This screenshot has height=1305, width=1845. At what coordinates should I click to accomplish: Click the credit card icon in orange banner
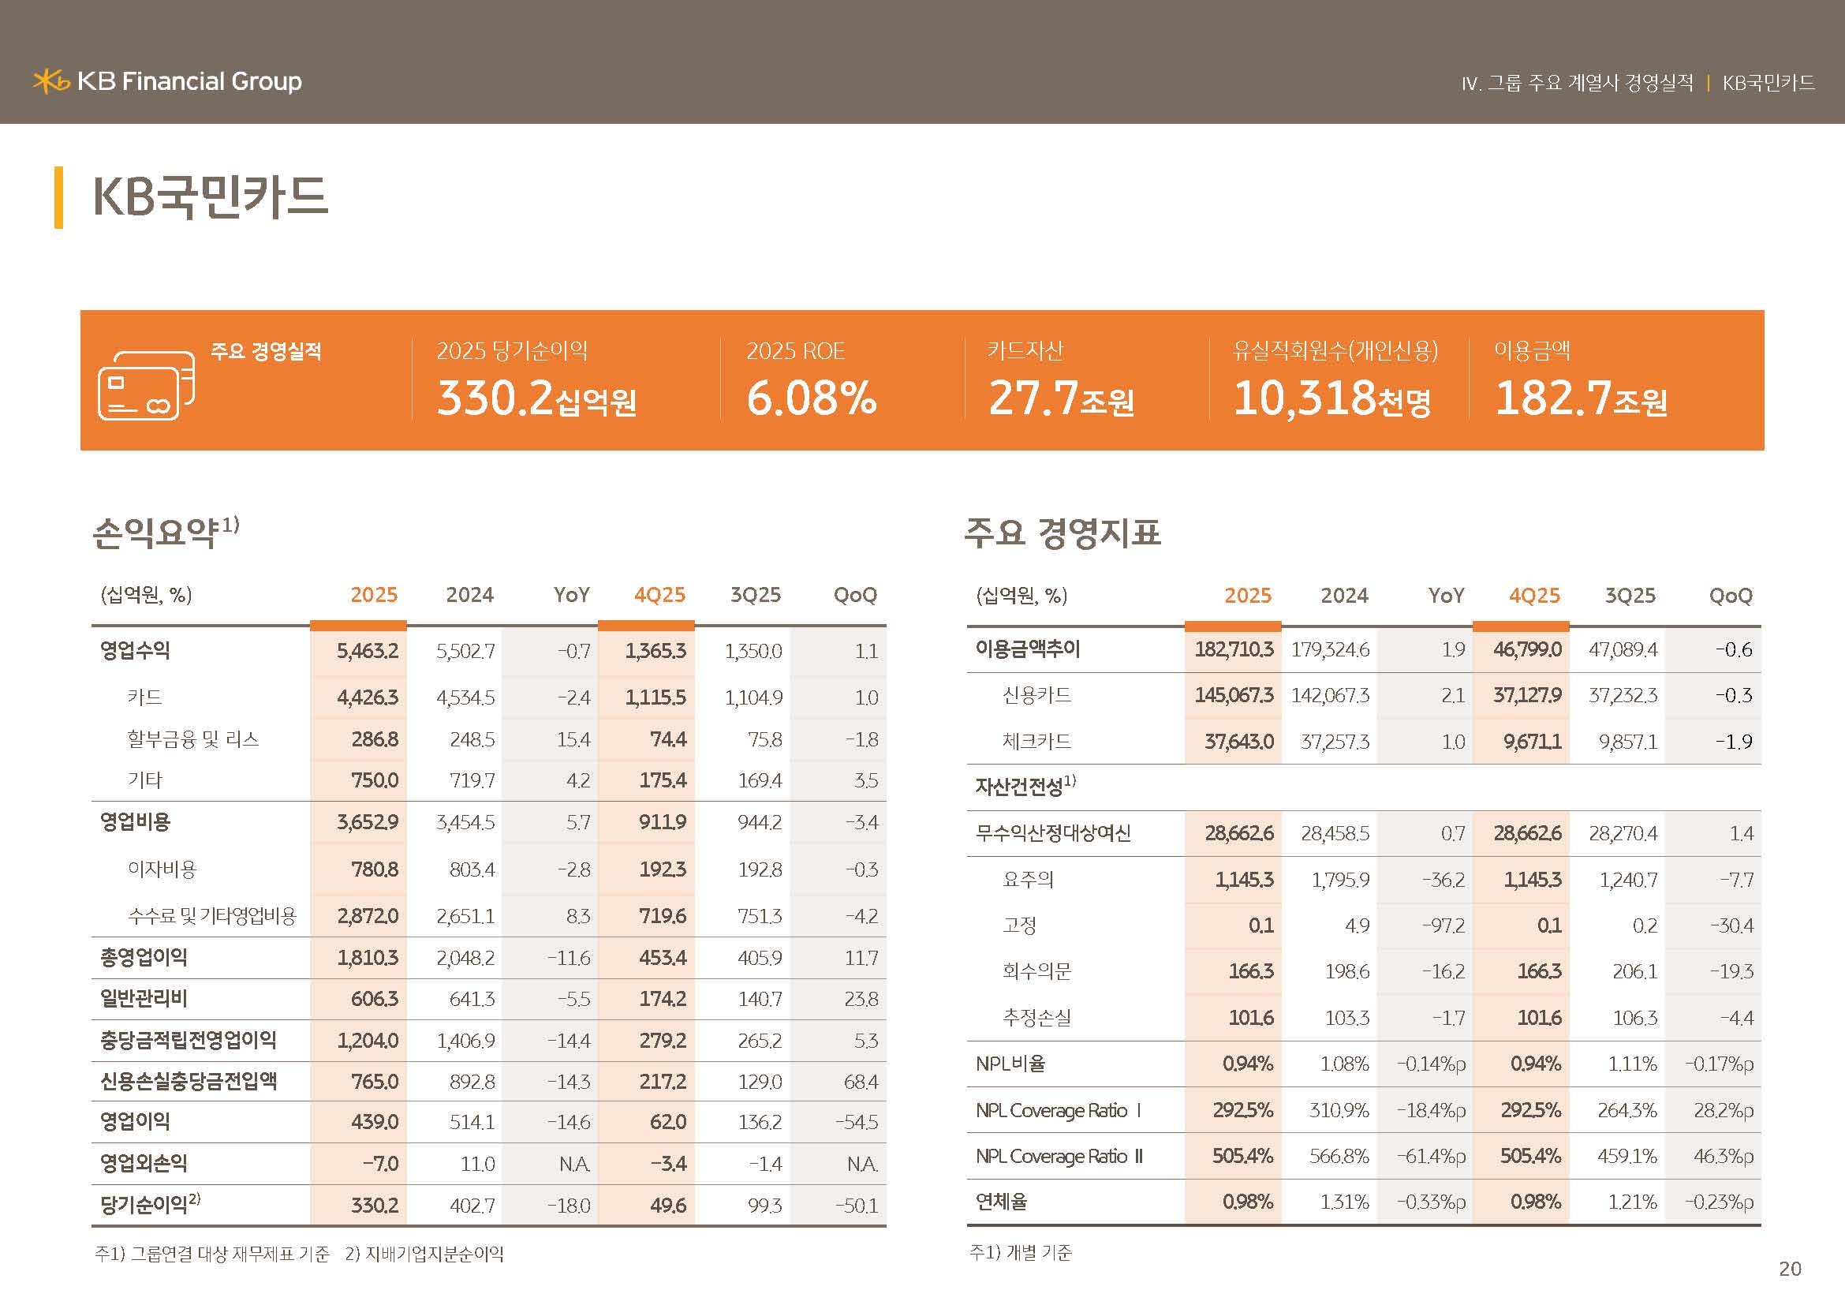(145, 386)
